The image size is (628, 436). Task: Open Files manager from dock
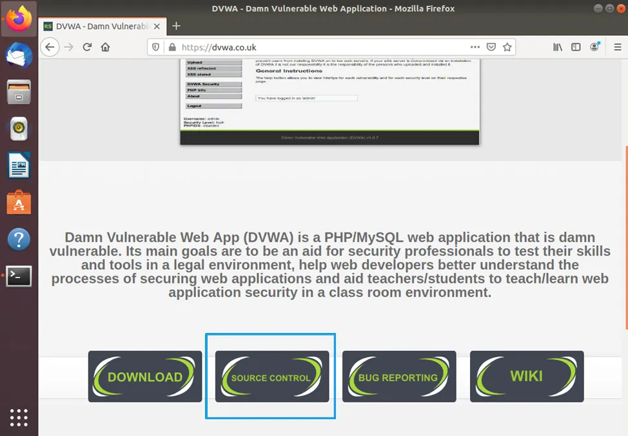coord(19,92)
